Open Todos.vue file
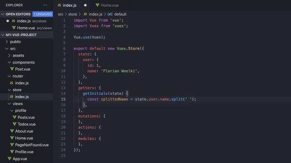291x163 pixels. pyautogui.click(x=26, y=124)
